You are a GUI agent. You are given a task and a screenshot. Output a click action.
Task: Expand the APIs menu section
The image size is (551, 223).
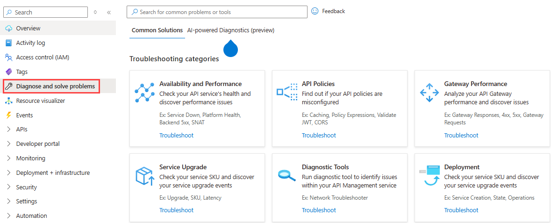pyautogui.click(x=8, y=129)
